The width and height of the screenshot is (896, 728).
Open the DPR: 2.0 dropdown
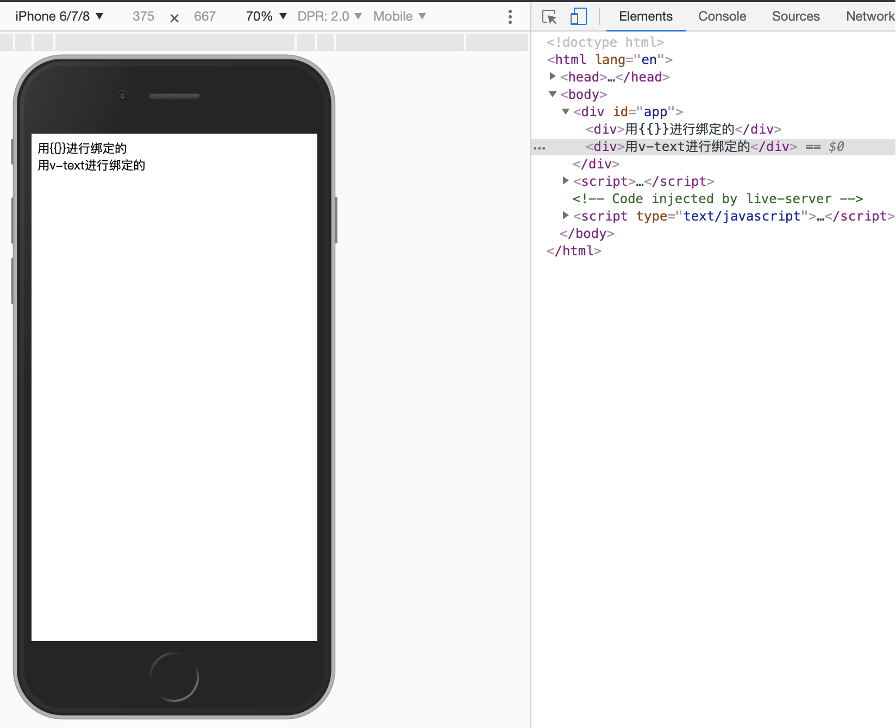pos(329,16)
